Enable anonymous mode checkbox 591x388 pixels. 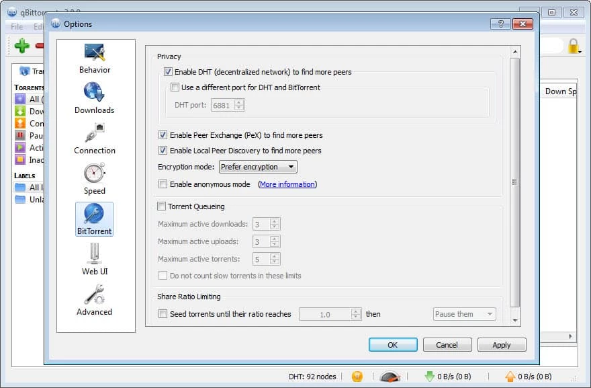(163, 184)
